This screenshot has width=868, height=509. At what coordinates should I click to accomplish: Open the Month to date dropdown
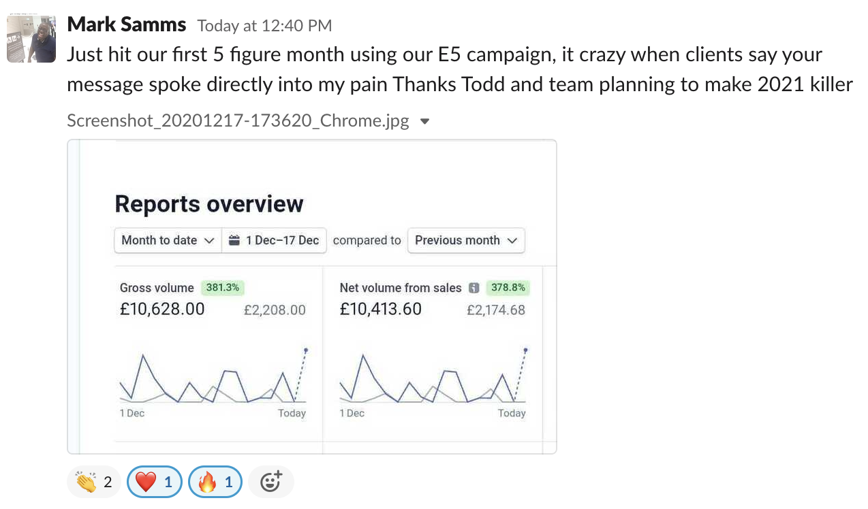pyautogui.click(x=168, y=240)
